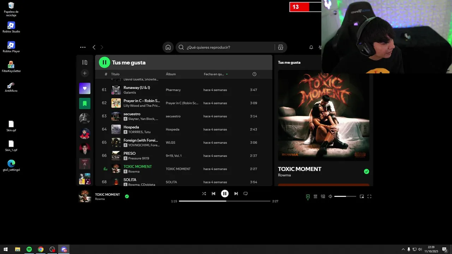This screenshot has width=452, height=254.
Task: Open Spotify home via house icon
Action: [x=168, y=47]
